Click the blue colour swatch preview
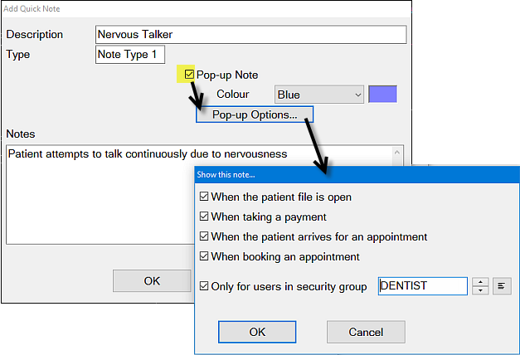Image resolution: width=520 pixels, height=355 pixels. 382,95
